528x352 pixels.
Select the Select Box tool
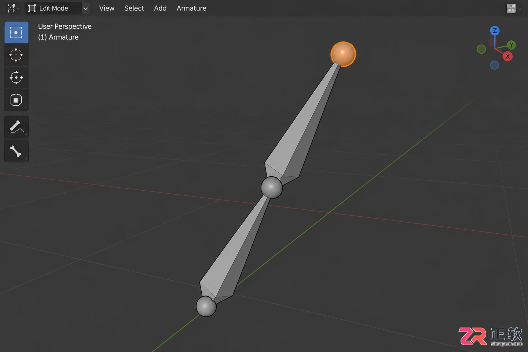(16, 32)
